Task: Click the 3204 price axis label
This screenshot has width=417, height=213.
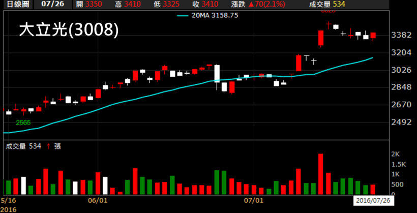Action: click(x=402, y=52)
